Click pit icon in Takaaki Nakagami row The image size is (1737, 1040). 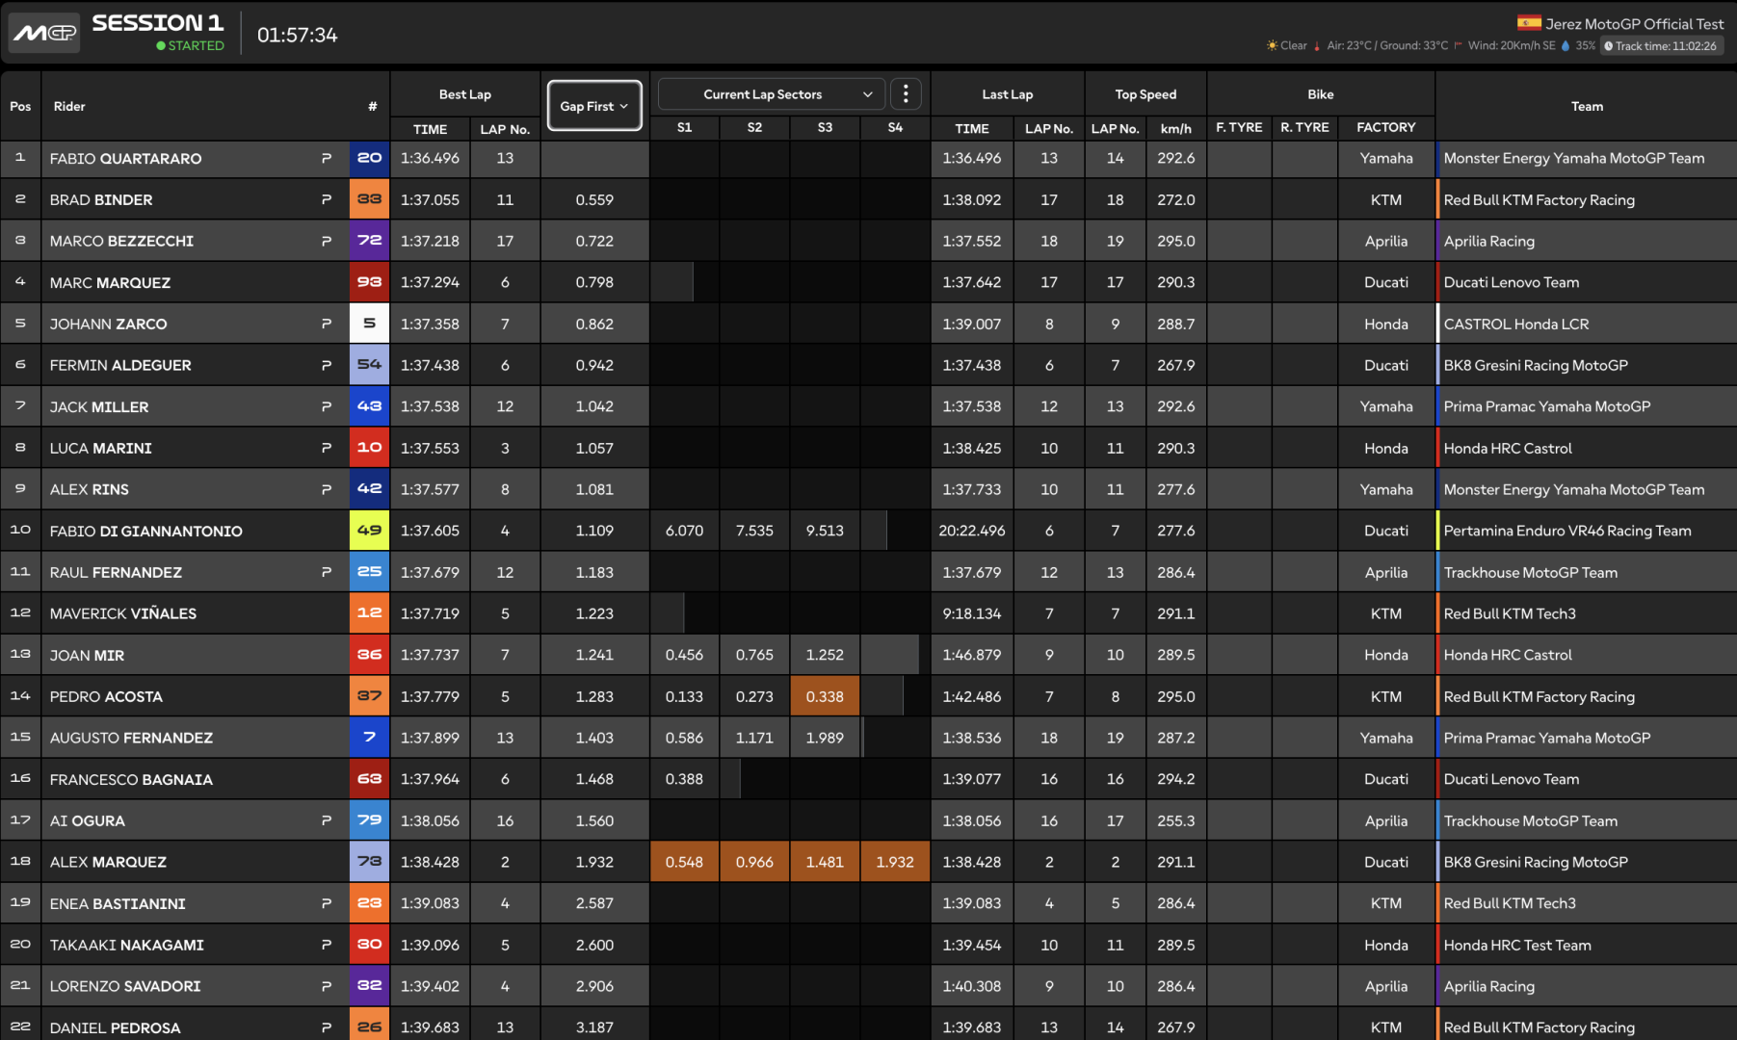(x=327, y=945)
